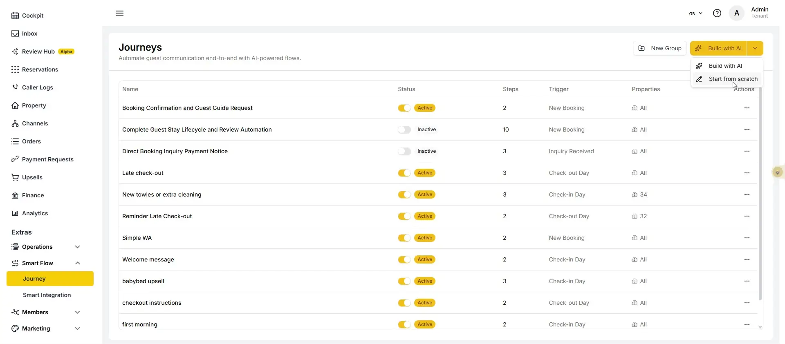Click the Property house icon

pyautogui.click(x=15, y=105)
